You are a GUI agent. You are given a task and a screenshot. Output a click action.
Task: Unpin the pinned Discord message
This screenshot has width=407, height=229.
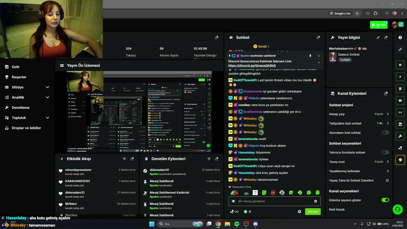point(310,56)
